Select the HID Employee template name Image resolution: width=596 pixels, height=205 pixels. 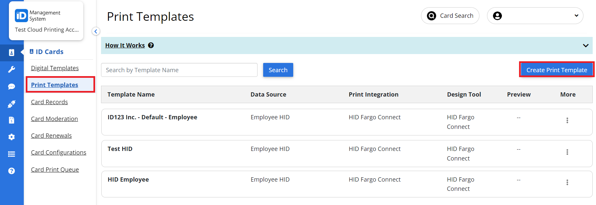[x=128, y=180]
